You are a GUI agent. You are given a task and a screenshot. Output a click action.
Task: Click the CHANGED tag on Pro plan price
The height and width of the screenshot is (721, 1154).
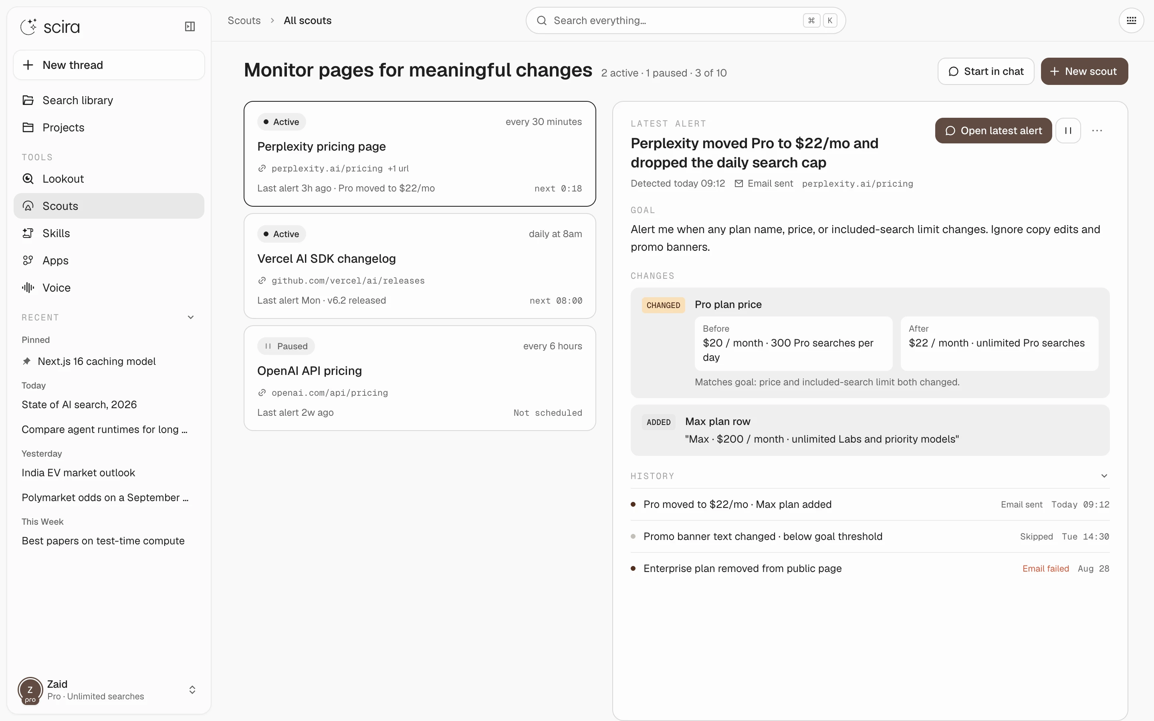663,305
